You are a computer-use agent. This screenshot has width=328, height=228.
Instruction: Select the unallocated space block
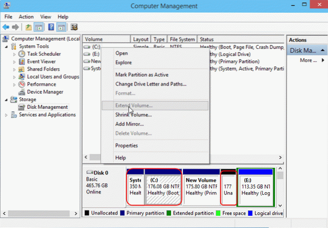pos(228,187)
